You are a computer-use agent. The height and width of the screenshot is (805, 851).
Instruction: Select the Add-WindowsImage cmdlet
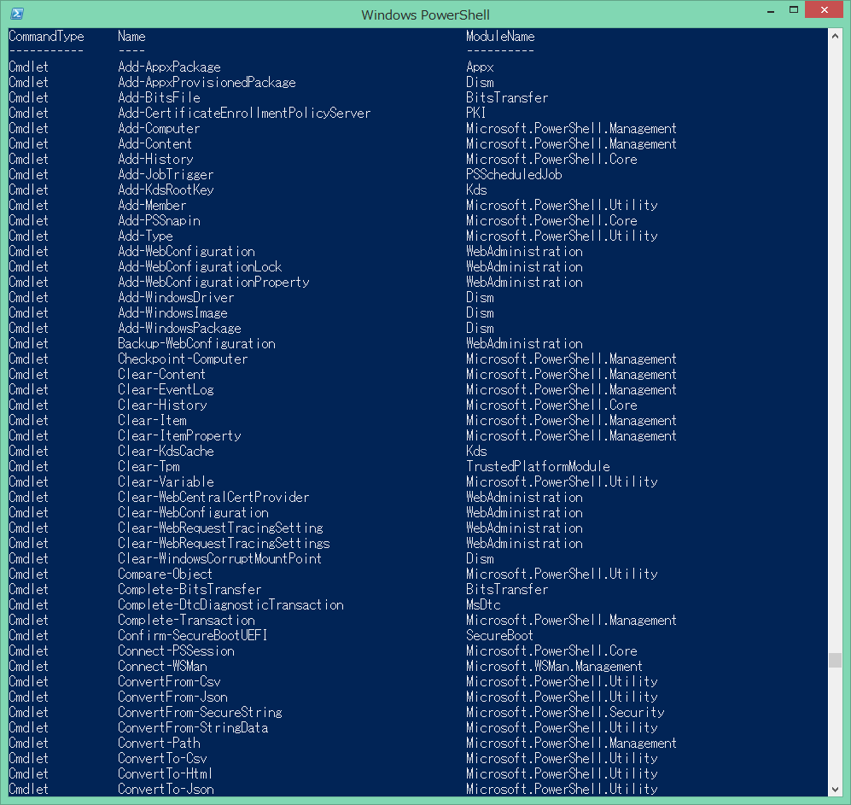point(172,313)
